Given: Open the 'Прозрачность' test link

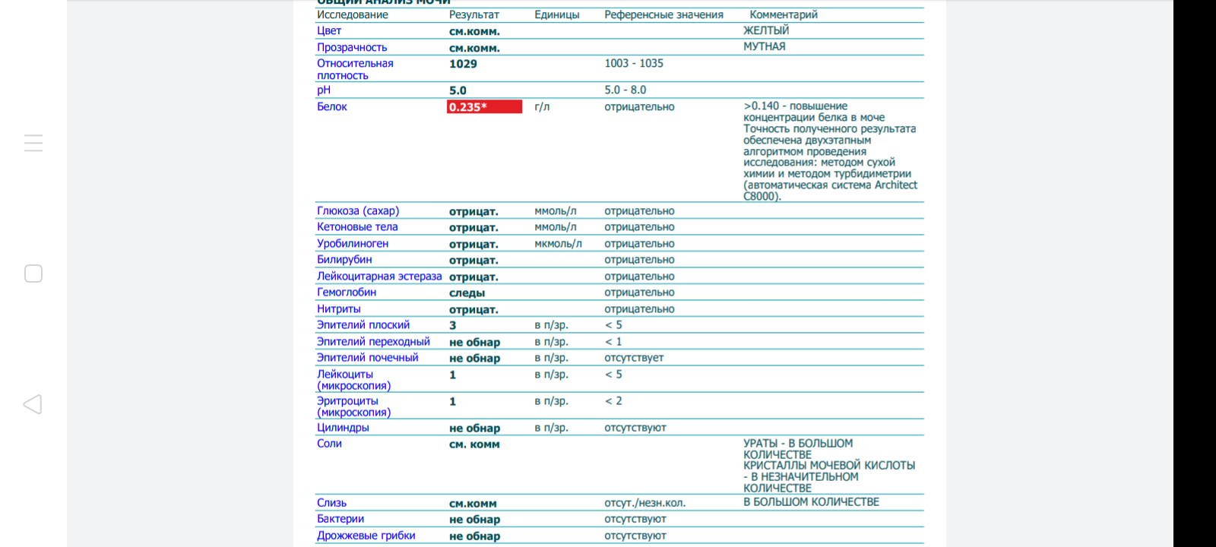Looking at the screenshot, I should (352, 47).
